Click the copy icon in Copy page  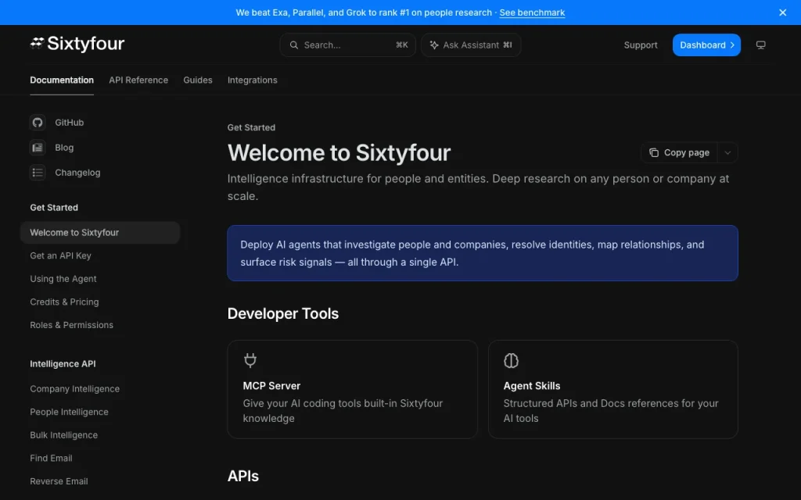[x=653, y=152]
